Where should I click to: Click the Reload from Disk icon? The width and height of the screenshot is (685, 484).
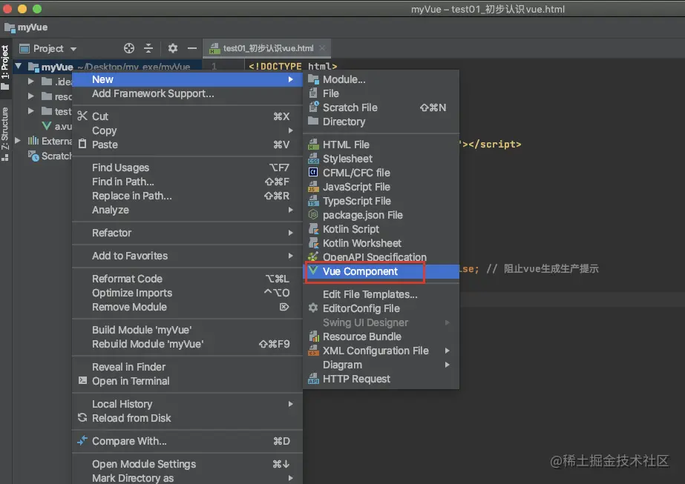82,417
